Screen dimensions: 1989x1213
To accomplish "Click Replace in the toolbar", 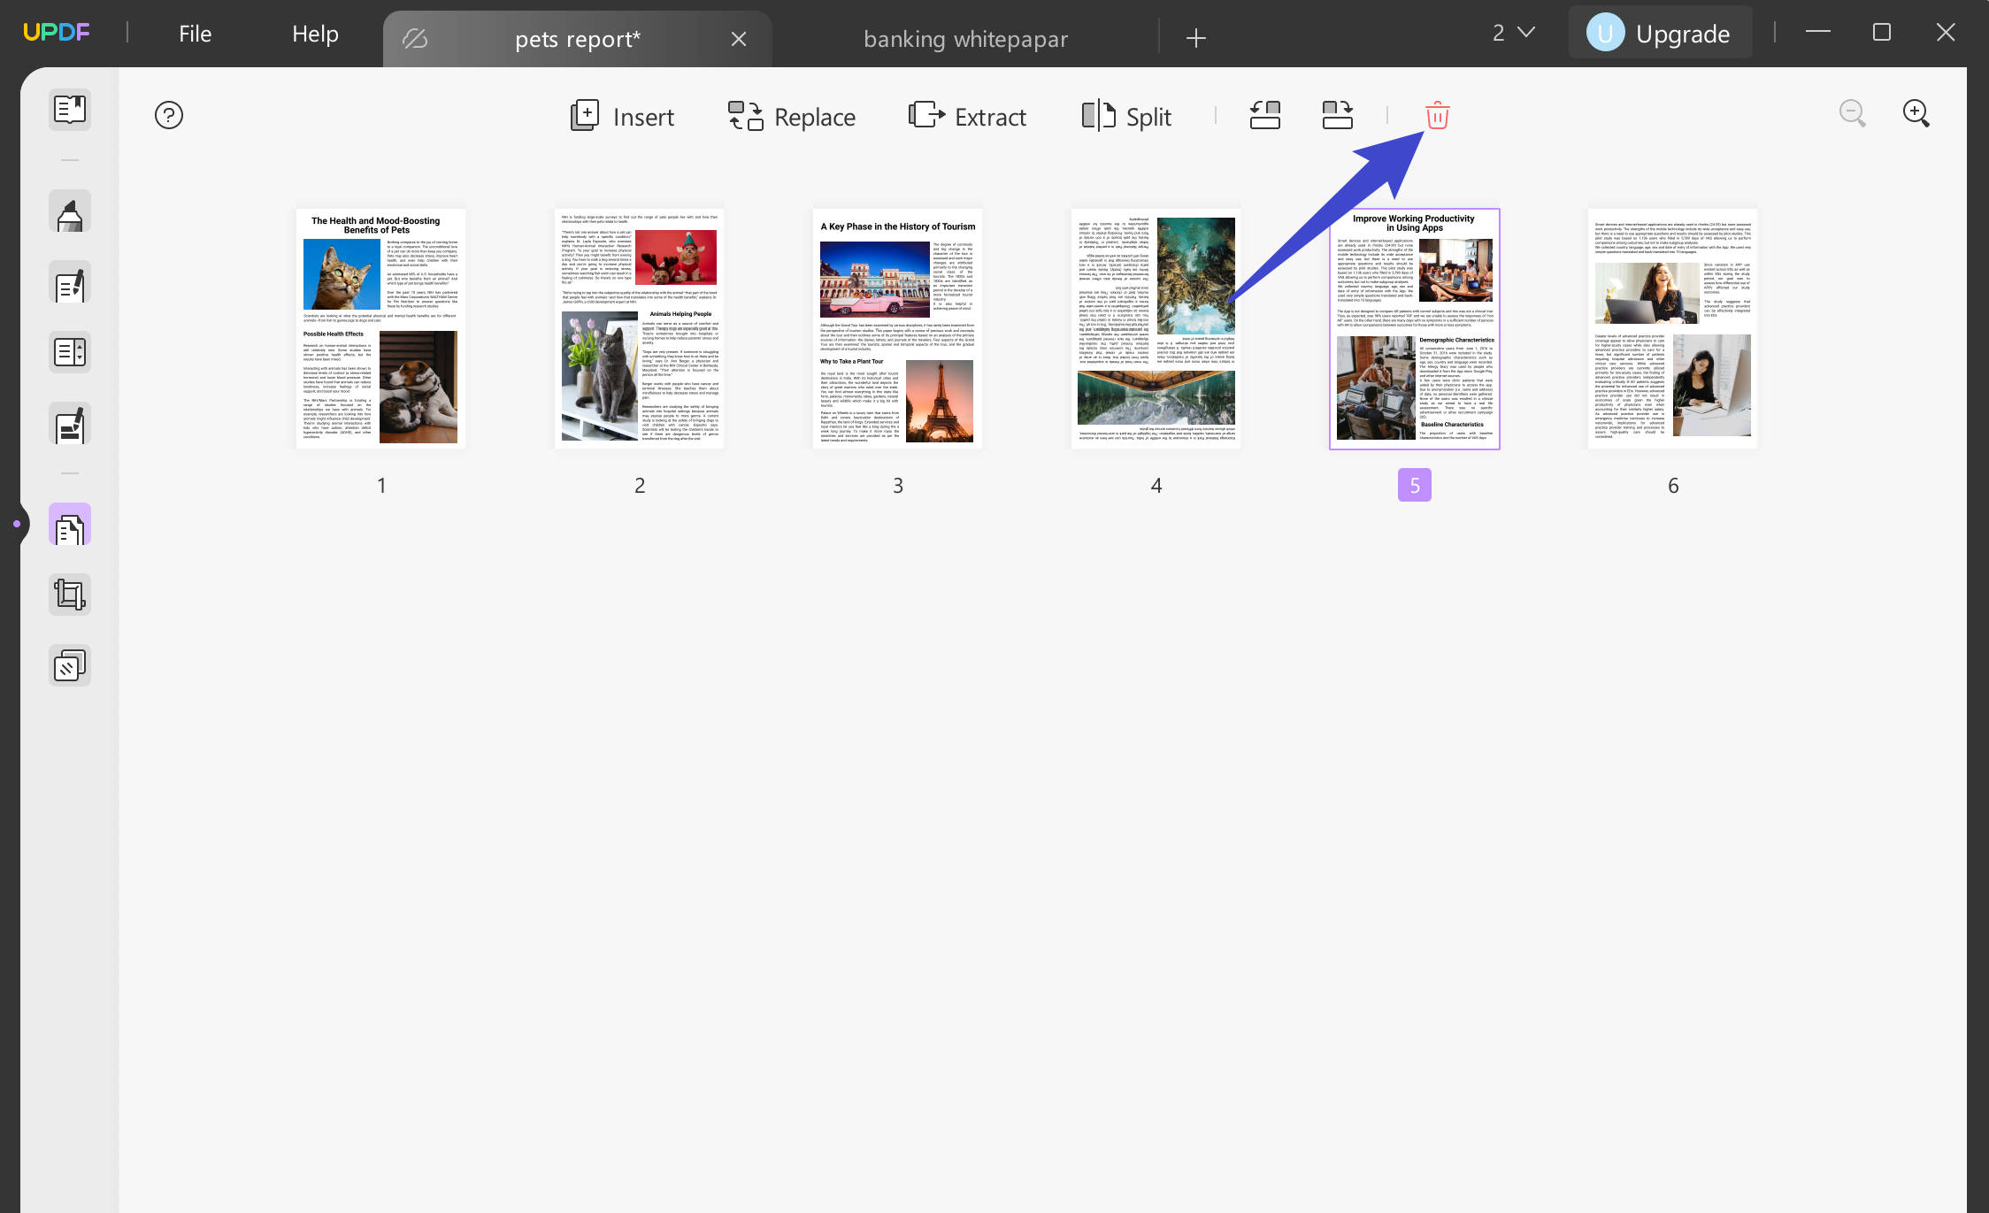I will 791,116.
